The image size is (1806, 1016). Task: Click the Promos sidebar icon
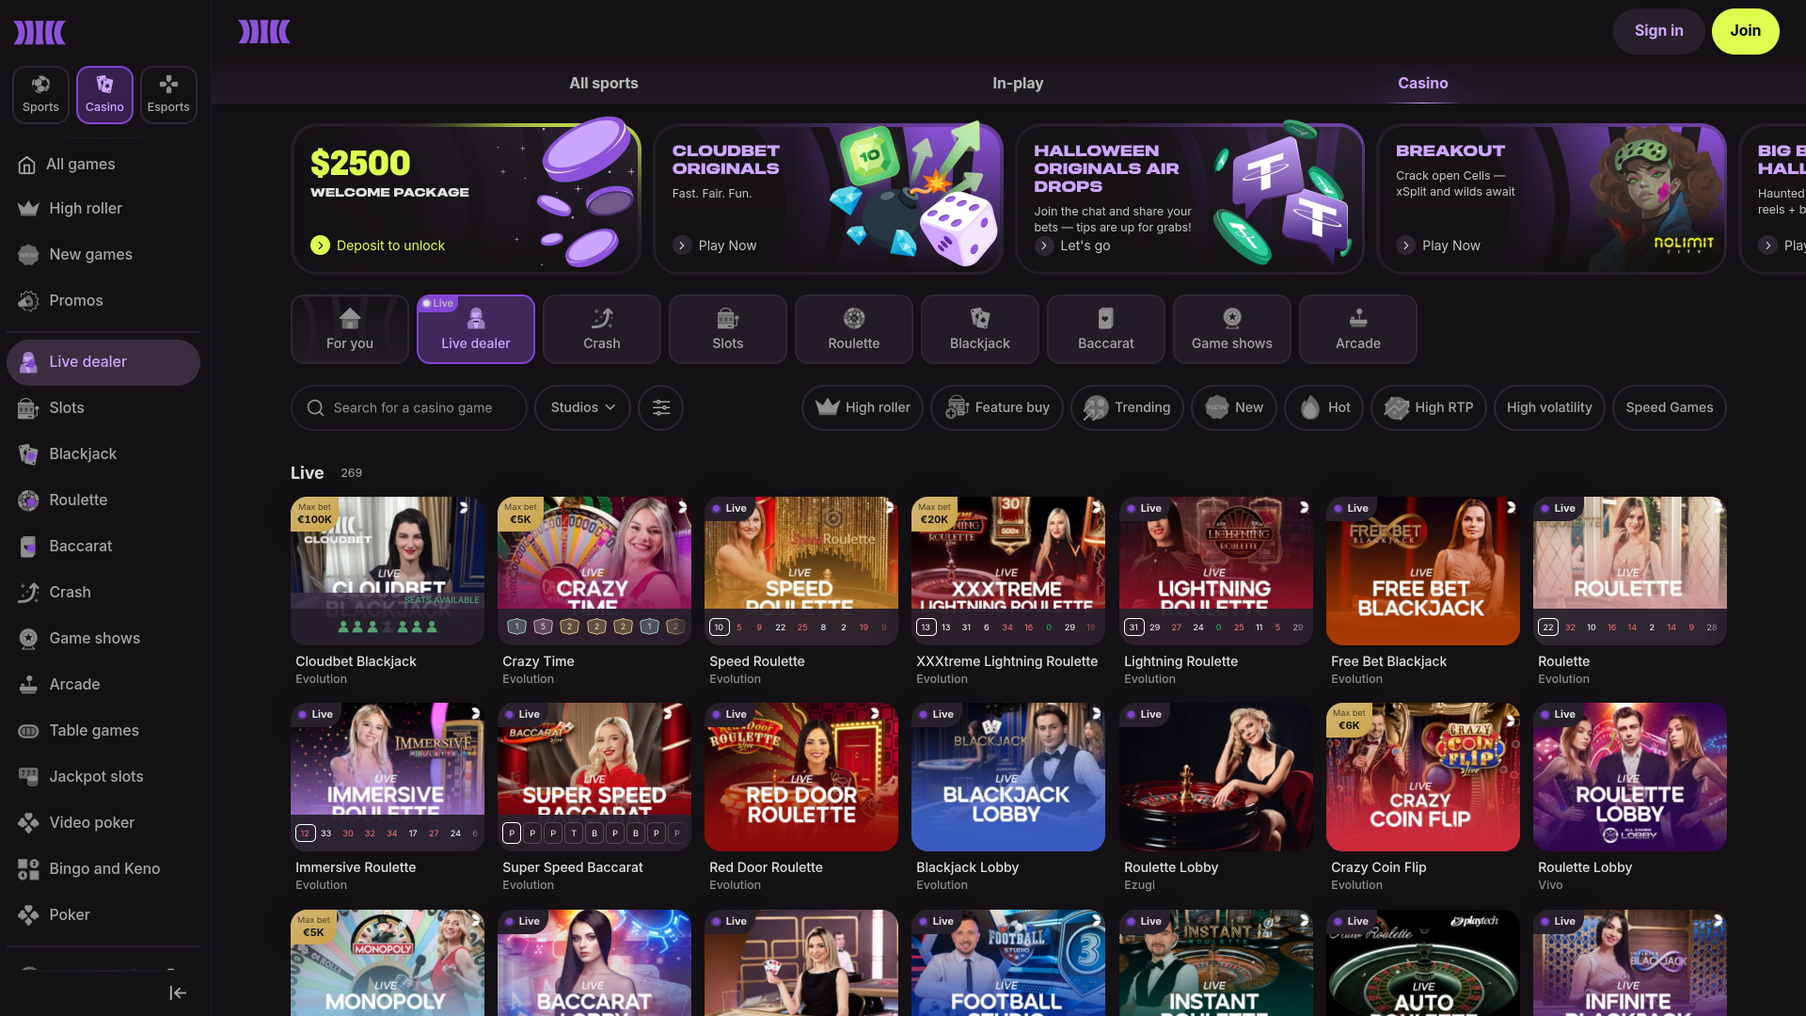(28, 300)
